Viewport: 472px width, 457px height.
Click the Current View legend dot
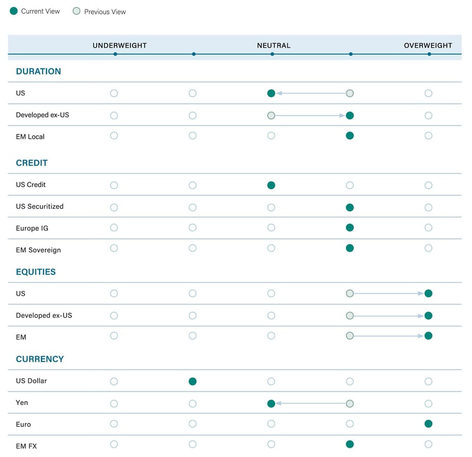click(x=14, y=11)
